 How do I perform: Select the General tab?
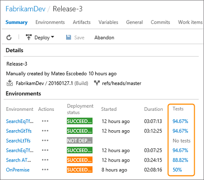pos(134,22)
